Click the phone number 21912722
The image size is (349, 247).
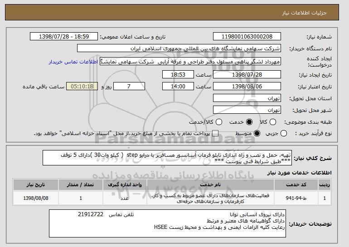click(x=91, y=214)
